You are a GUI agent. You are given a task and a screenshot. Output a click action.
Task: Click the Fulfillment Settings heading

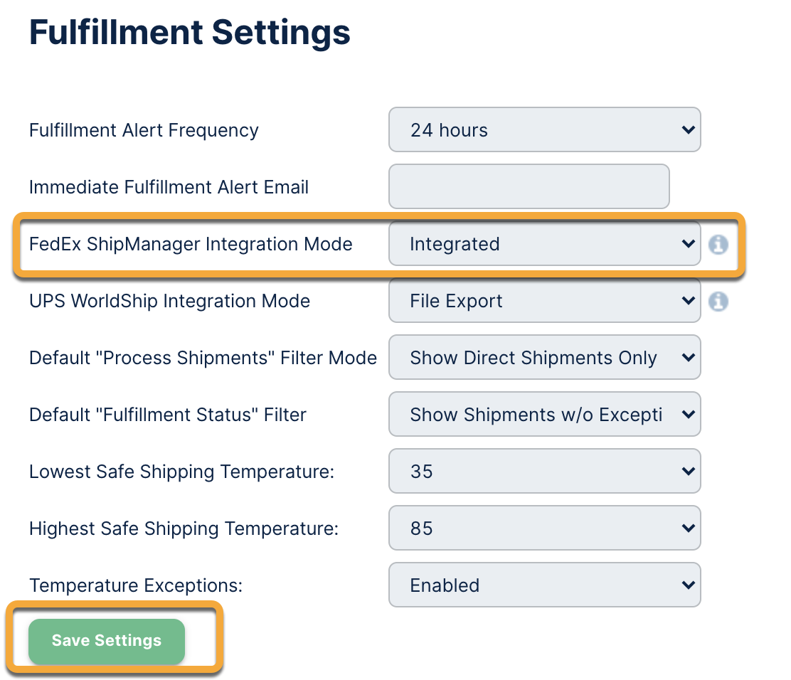click(x=190, y=33)
